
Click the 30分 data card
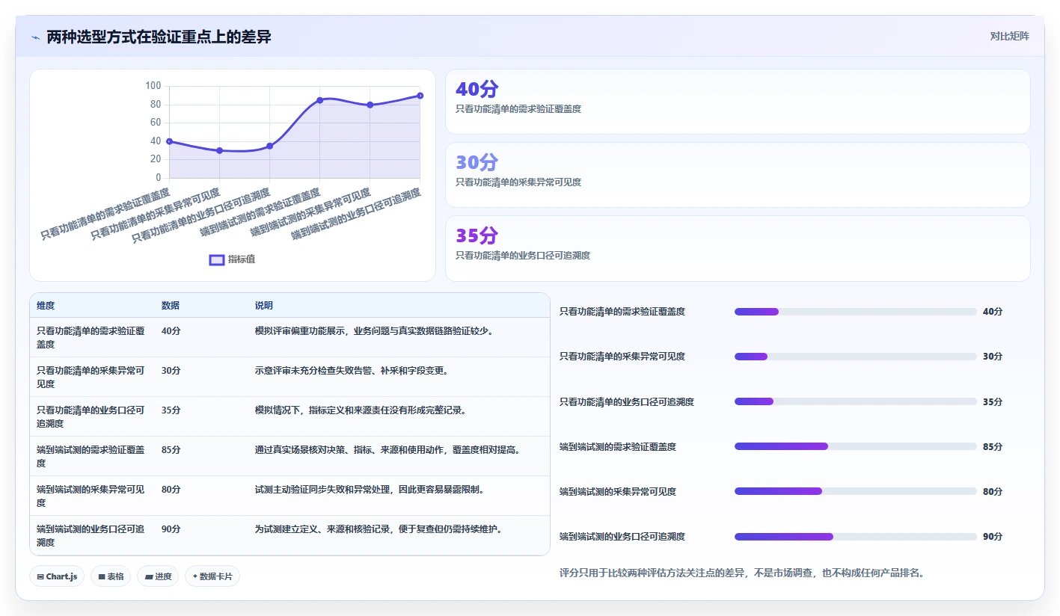(x=738, y=175)
